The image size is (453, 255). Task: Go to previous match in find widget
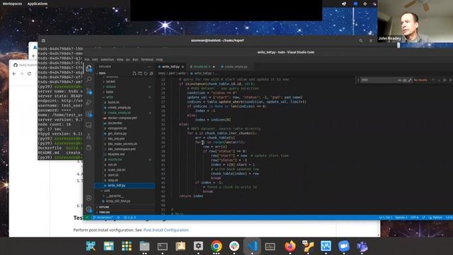click(x=433, y=80)
